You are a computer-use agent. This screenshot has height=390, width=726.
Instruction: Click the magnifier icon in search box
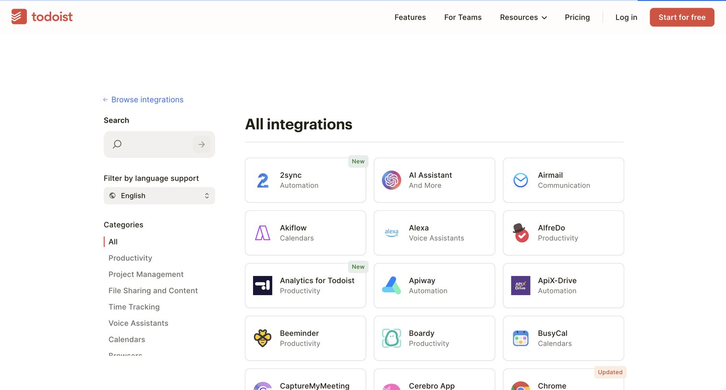click(x=117, y=144)
